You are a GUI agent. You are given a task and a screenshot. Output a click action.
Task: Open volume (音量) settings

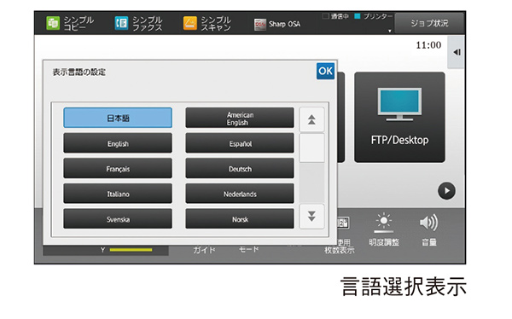(x=428, y=229)
